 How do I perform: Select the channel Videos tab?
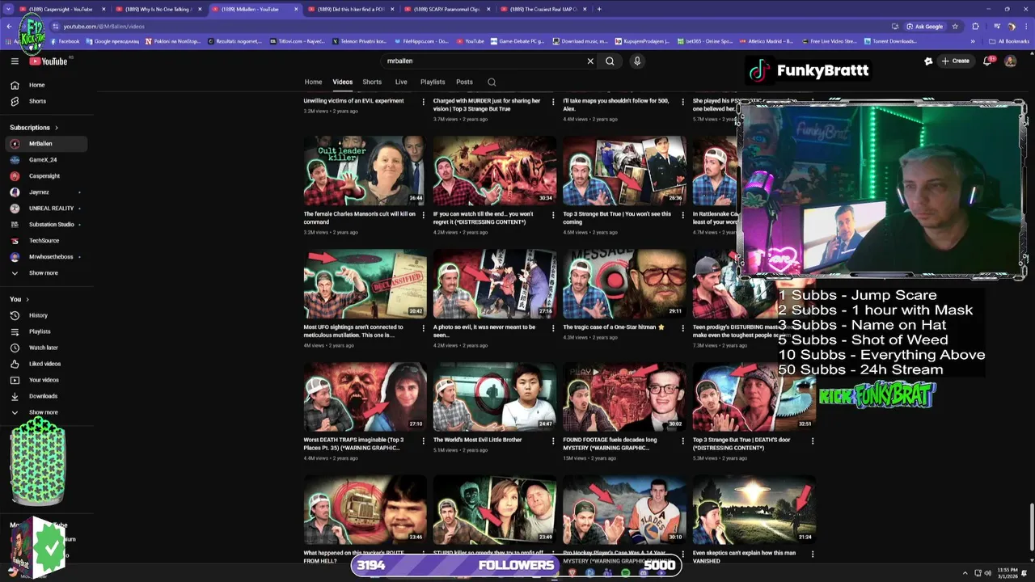coord(343,82)
